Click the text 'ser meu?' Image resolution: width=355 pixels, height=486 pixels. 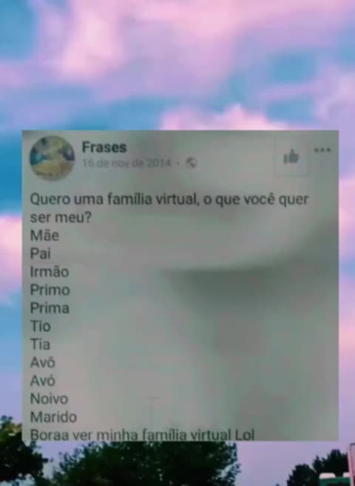click(61, 218)
